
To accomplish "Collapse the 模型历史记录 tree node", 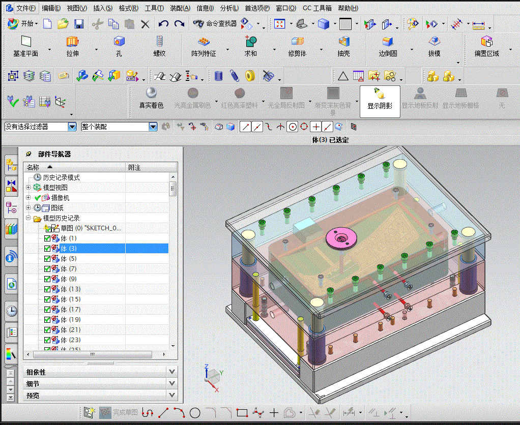I will [x=28, y=218].
